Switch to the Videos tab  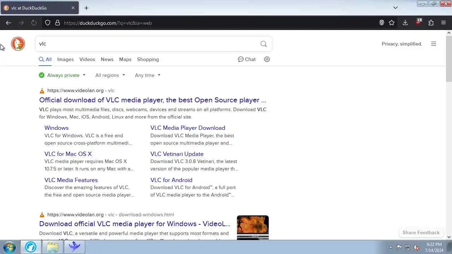87,59
